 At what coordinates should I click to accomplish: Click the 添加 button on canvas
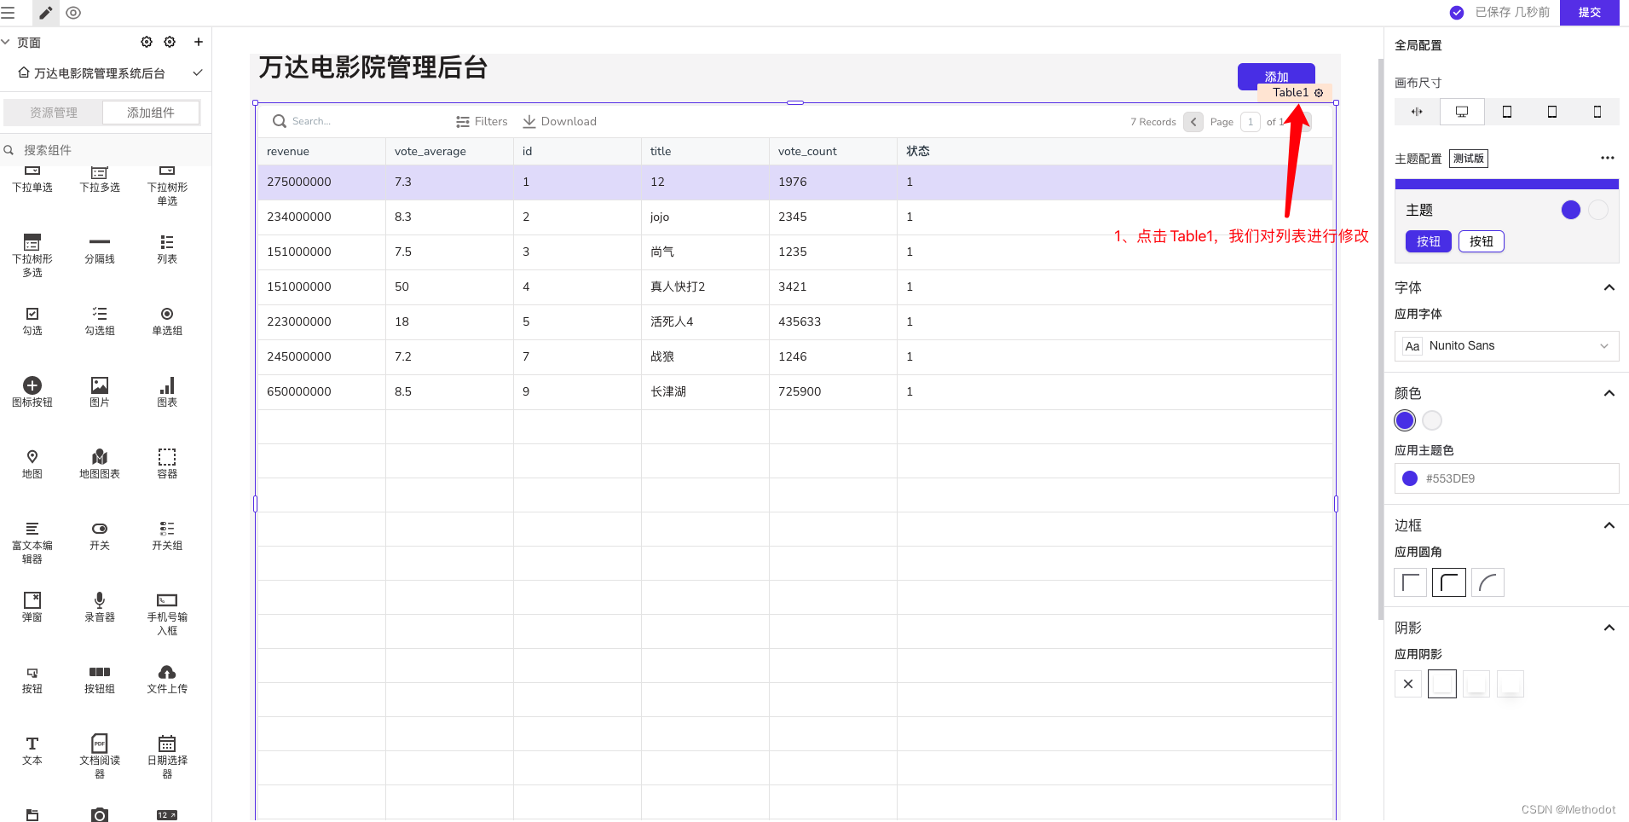(x=1276, y=77)
